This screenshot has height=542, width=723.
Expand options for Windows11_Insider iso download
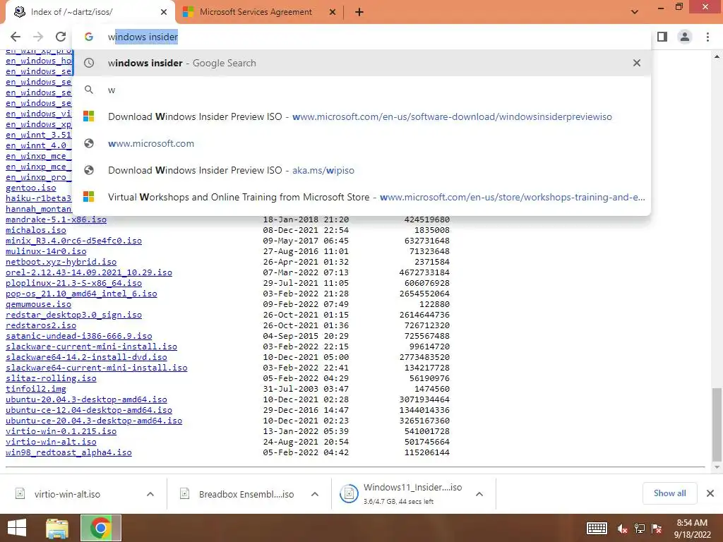479,494
